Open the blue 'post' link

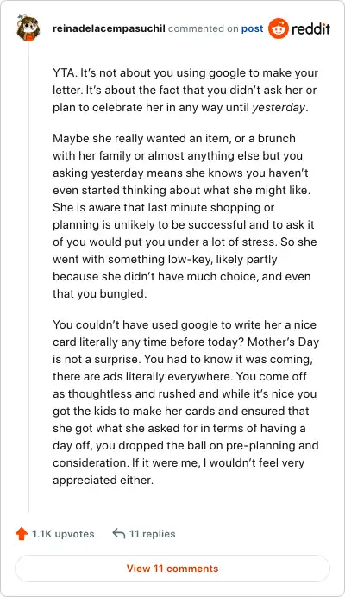point(252,28)
